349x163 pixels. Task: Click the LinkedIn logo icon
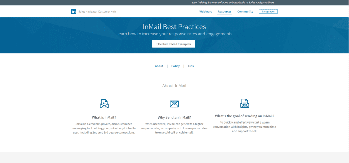pos(74,12)
